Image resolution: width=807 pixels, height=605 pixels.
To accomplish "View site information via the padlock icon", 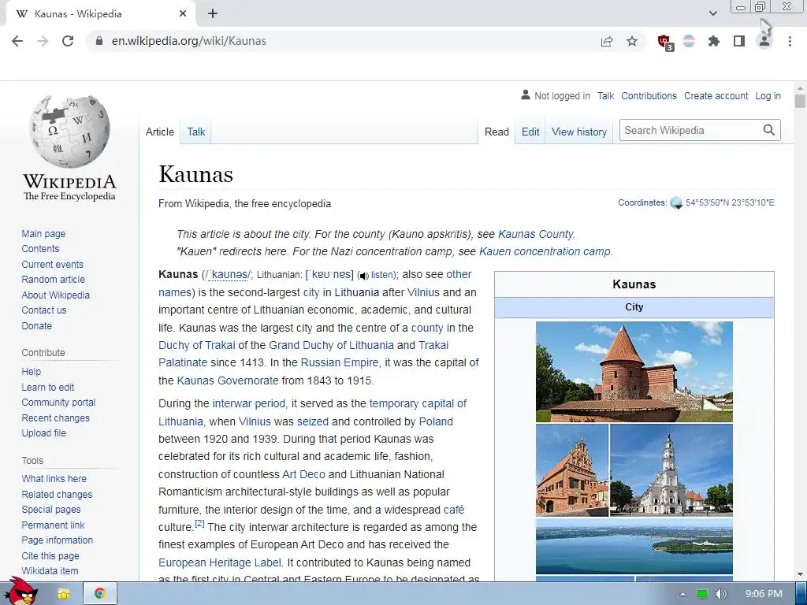I will click(x=99, y=41).
